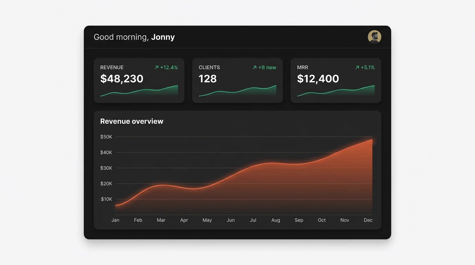Click the +12.4% revenue change label
The height and width of the screenshot is (265, 475).
pos(169,68)
